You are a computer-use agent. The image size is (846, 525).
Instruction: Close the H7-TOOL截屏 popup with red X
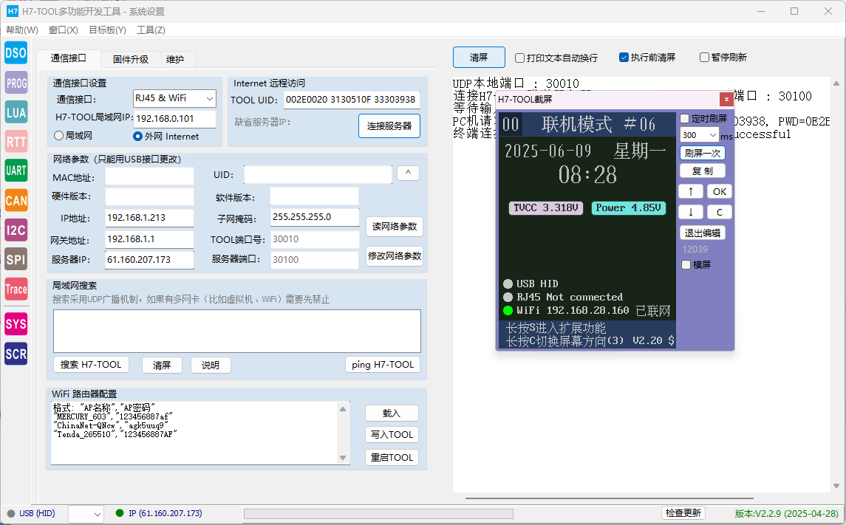[x=726, y=99]
